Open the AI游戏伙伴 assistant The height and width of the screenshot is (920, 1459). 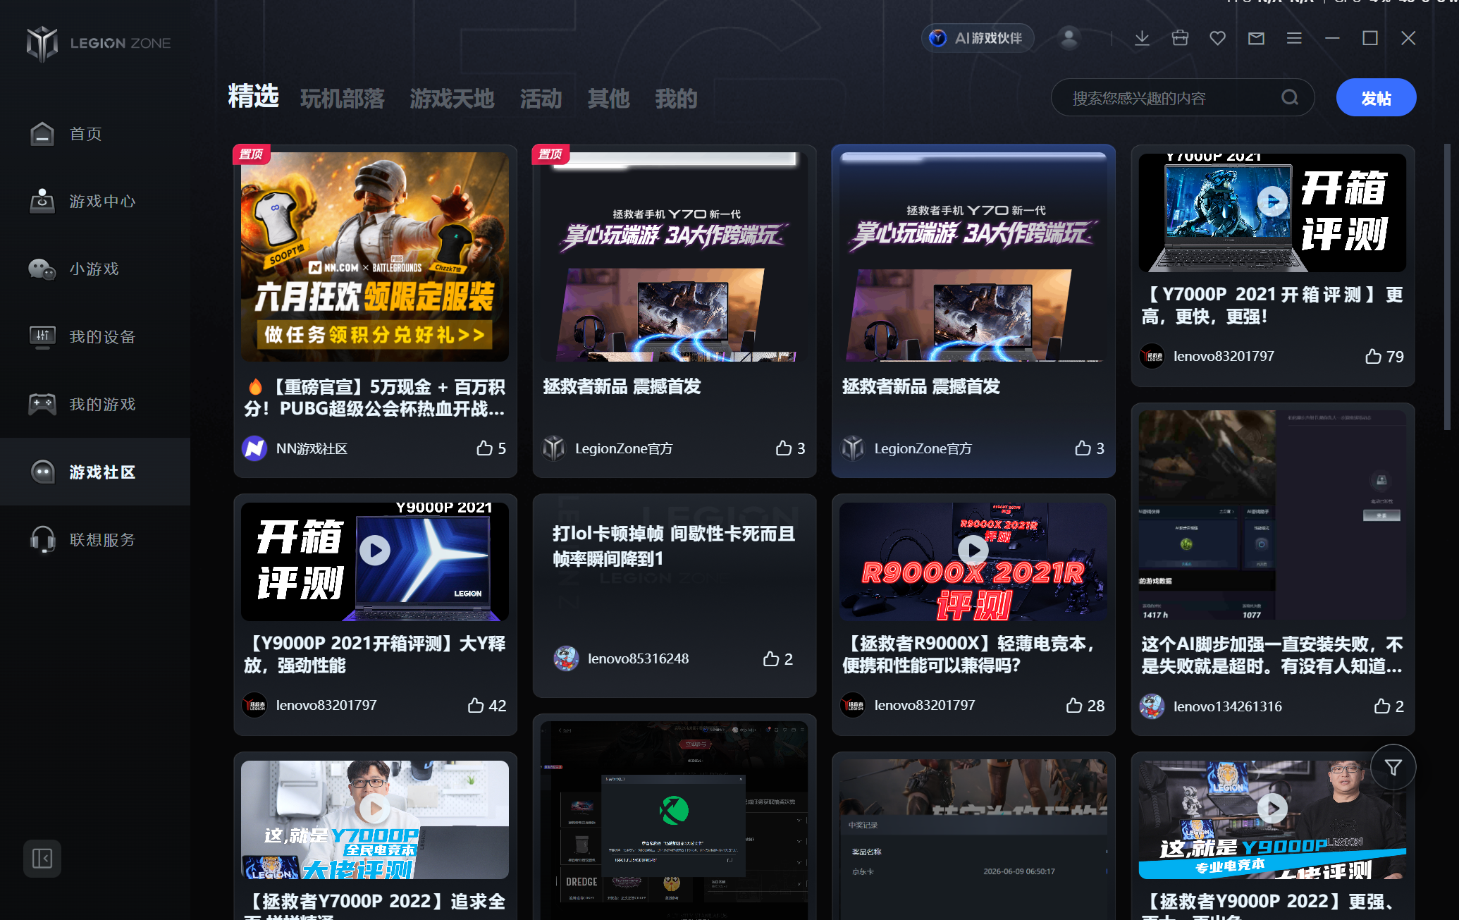(977, 38)
